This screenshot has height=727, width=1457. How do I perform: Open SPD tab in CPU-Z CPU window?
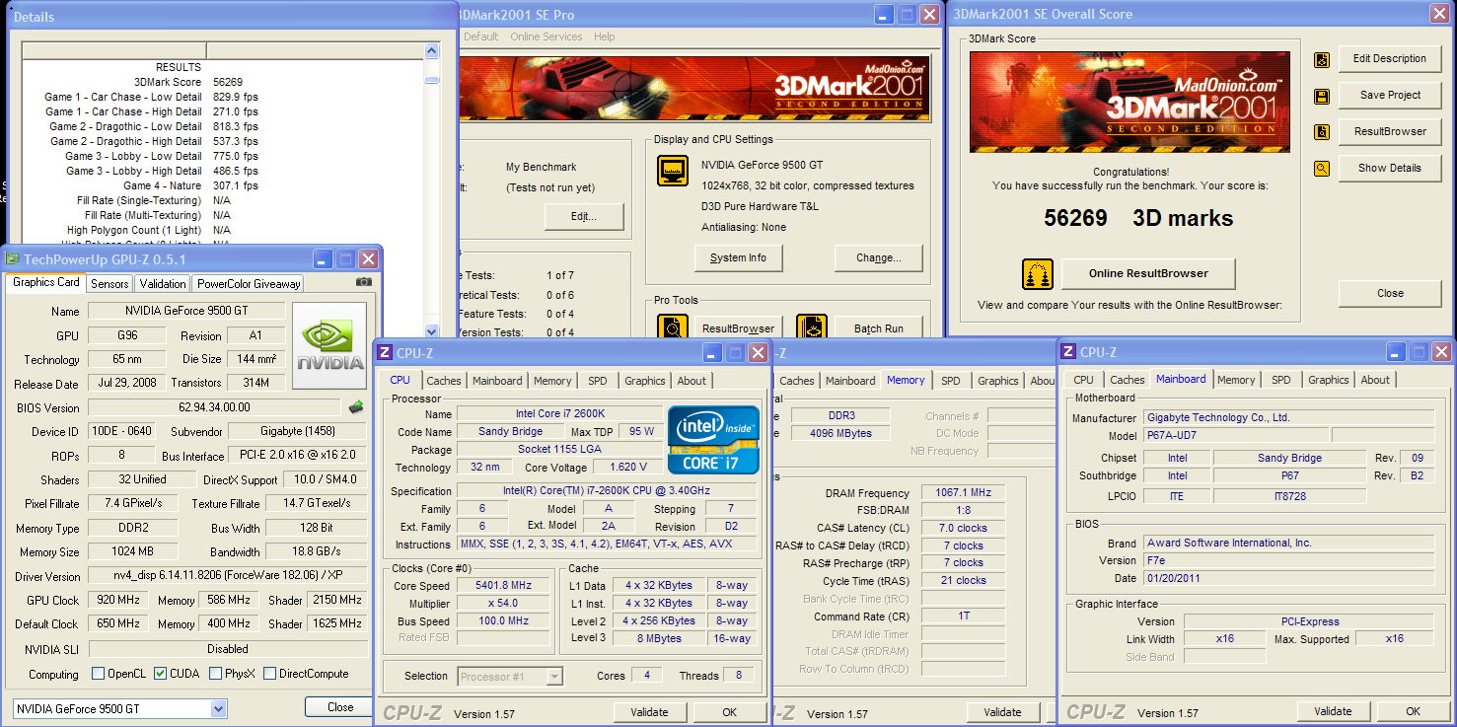tap(598, 381)
